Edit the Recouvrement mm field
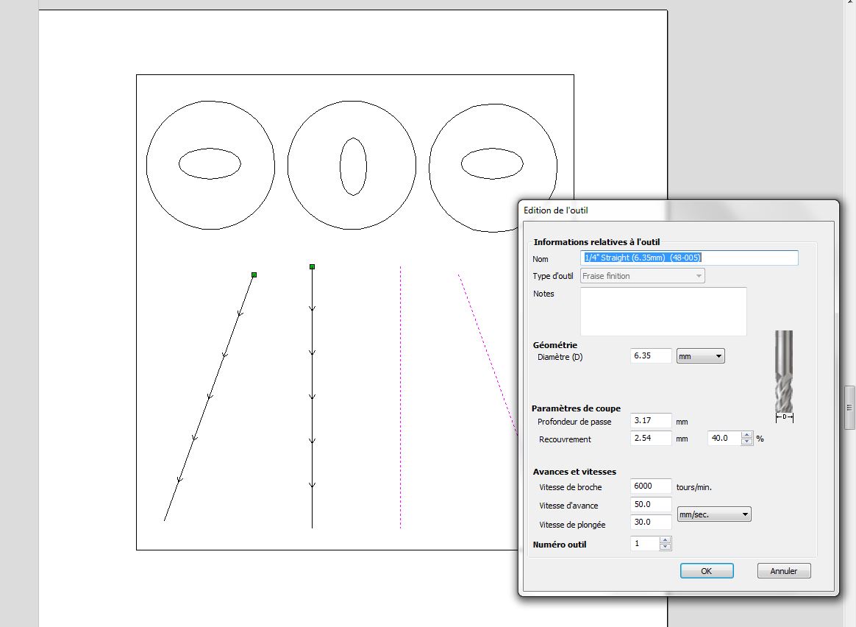This screenshot has width=856, height=627. tap(651, 438)
